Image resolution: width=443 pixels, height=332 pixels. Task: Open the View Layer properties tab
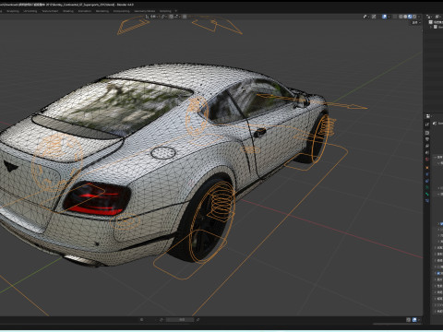click(x=427, y=146)
